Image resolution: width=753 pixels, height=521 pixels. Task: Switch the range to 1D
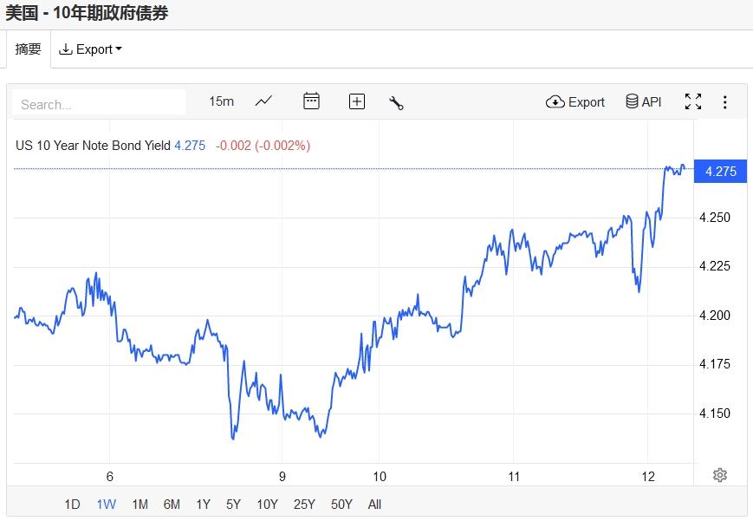(x=72, y=505)
